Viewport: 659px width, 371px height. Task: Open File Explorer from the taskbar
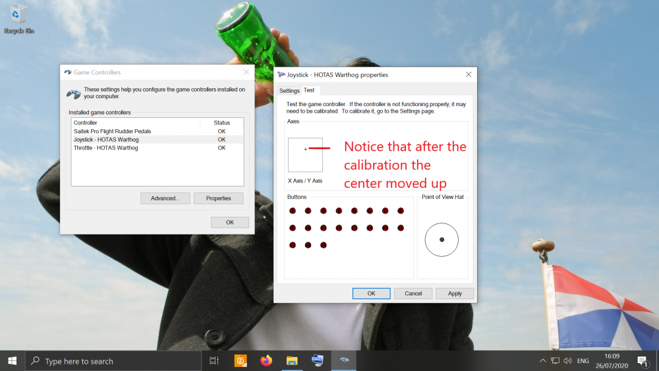click(x=293, y=360)
